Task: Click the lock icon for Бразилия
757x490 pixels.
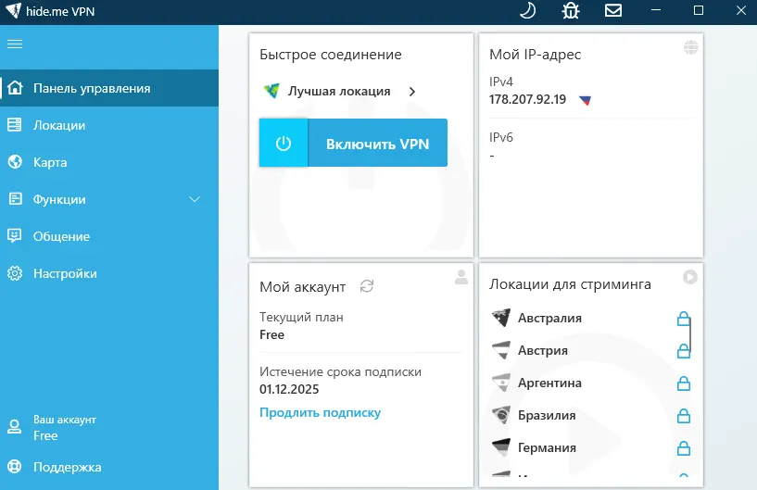Action: coord(684,416)
